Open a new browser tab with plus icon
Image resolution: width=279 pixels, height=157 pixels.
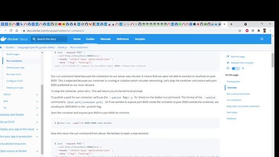click(x=231, y=24)
